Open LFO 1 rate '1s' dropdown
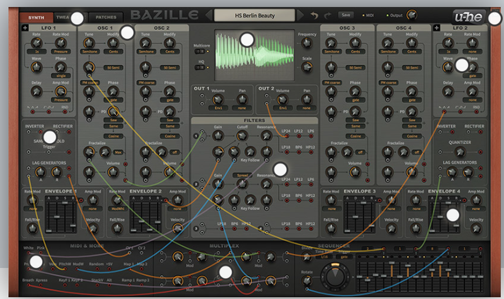Screen dimensions: 504x299 (x=37, y=52)
